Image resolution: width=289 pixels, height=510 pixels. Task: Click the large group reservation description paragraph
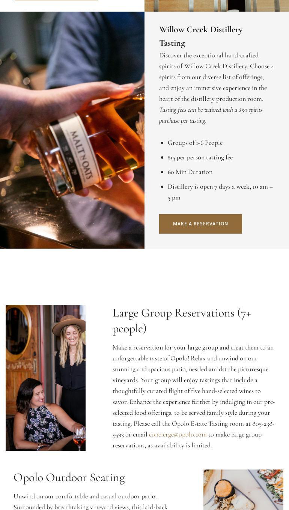194,396
